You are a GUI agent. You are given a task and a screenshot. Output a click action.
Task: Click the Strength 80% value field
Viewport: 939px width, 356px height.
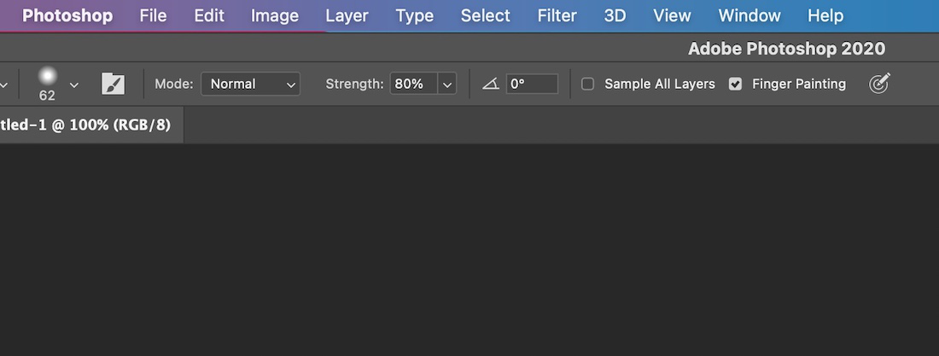414,84
